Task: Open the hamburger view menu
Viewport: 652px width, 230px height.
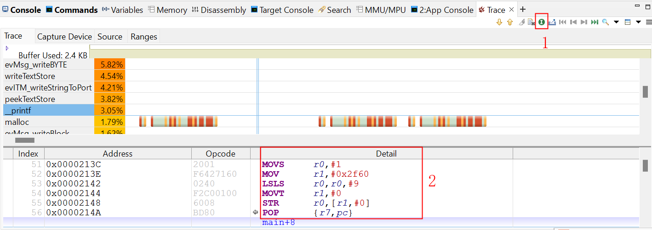Action: coord(648,22)
